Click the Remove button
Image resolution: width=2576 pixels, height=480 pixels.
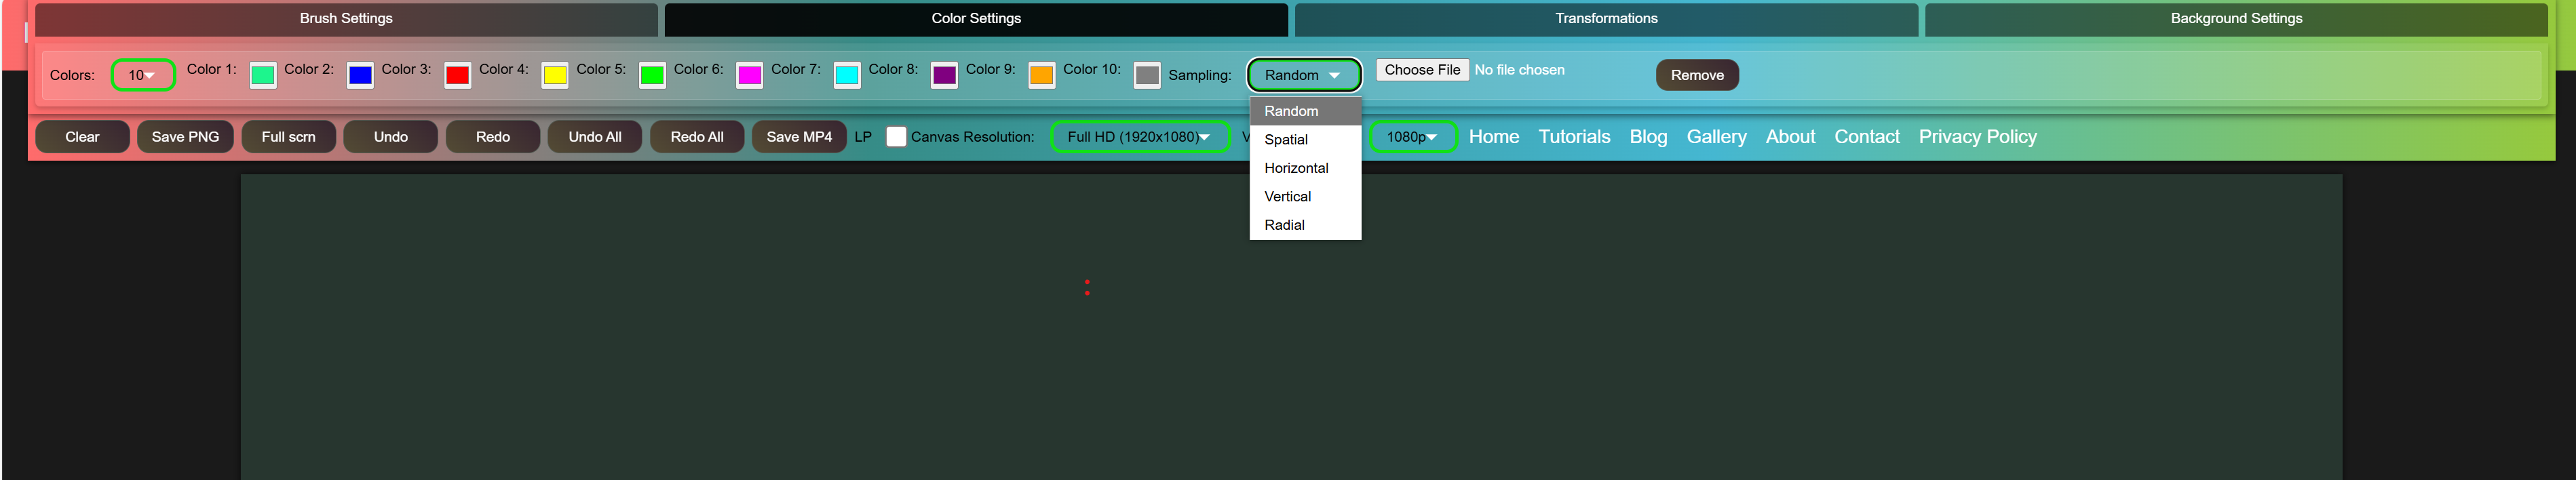pyautogui.click(x=1697, y=75)
